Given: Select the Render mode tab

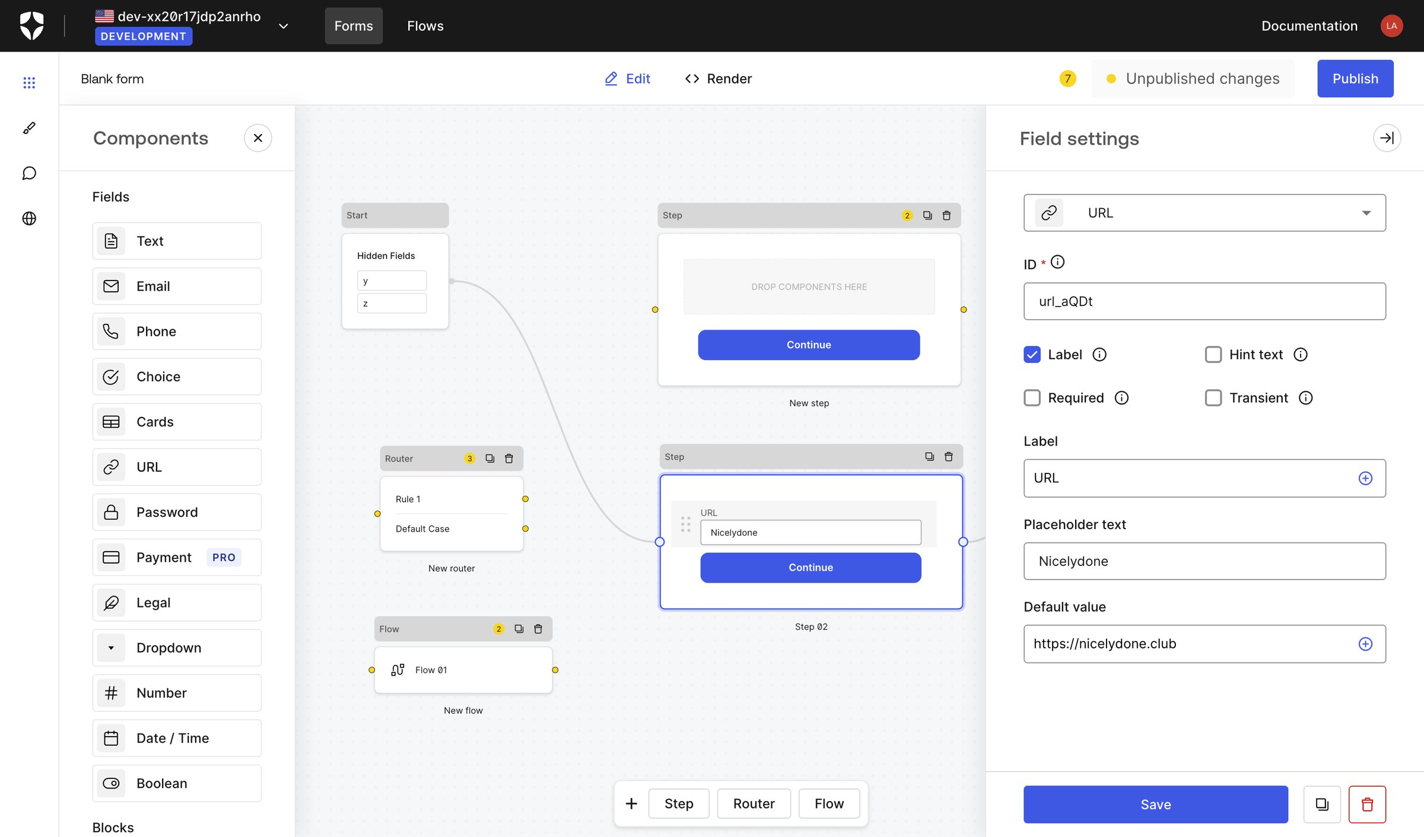Looking at the screenshot, I should (x=718, y=78).
